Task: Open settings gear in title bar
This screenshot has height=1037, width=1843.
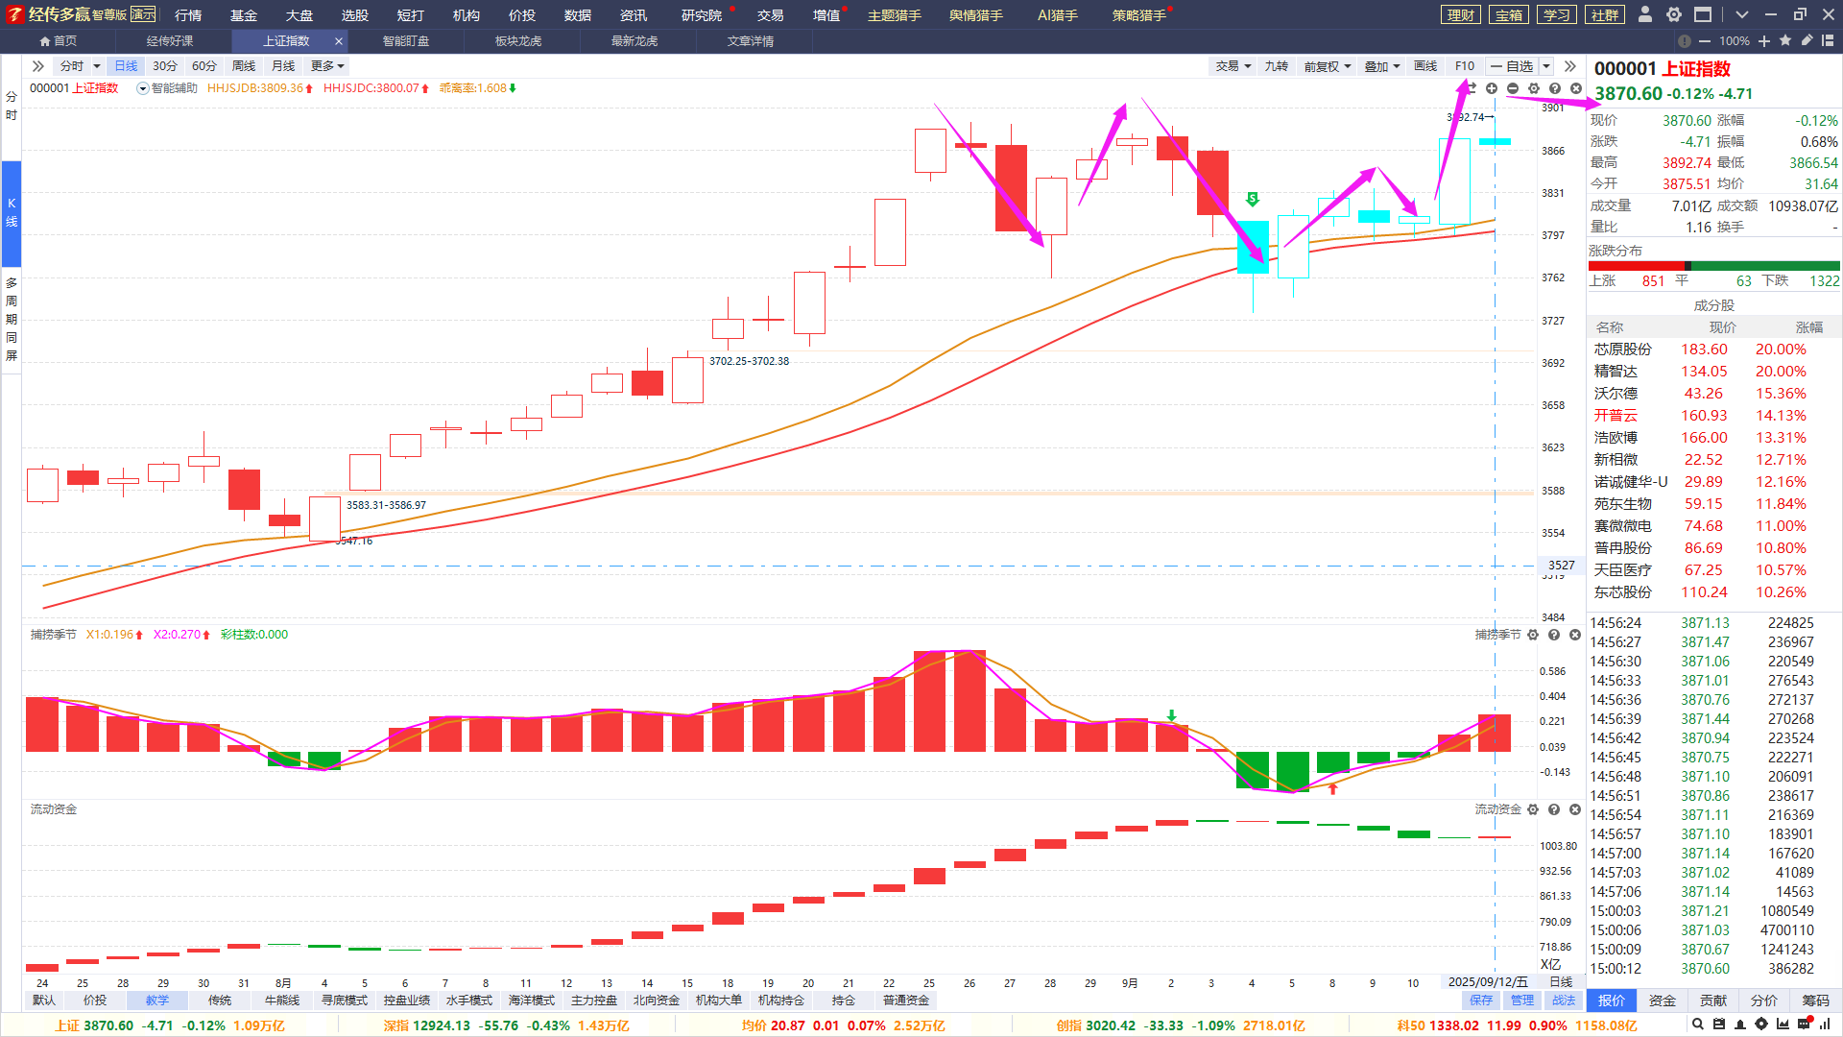Action: tap(1674, 14)
